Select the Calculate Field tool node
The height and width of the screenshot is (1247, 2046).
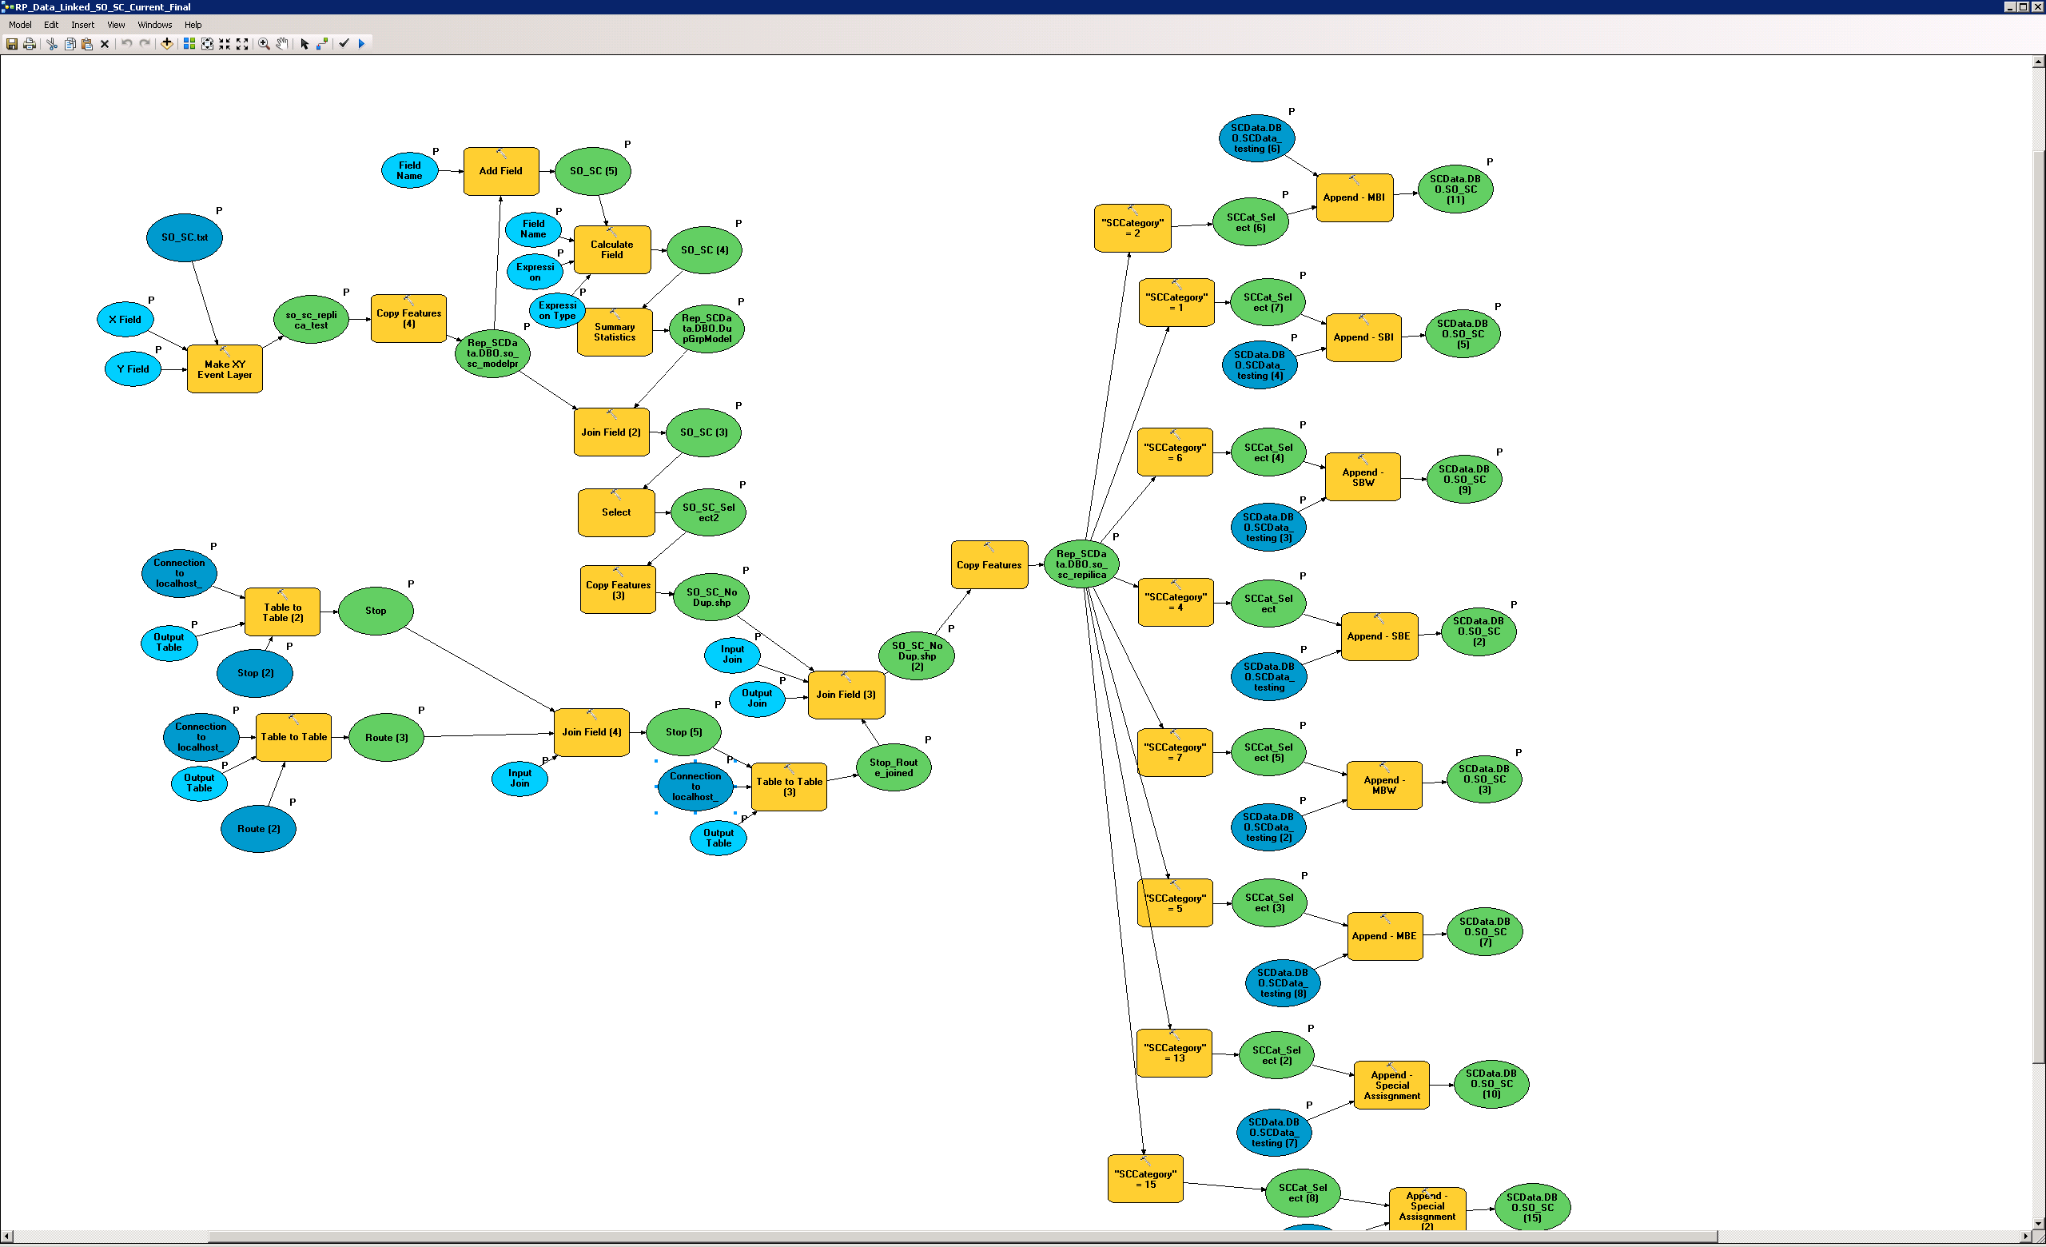(612, 249)
